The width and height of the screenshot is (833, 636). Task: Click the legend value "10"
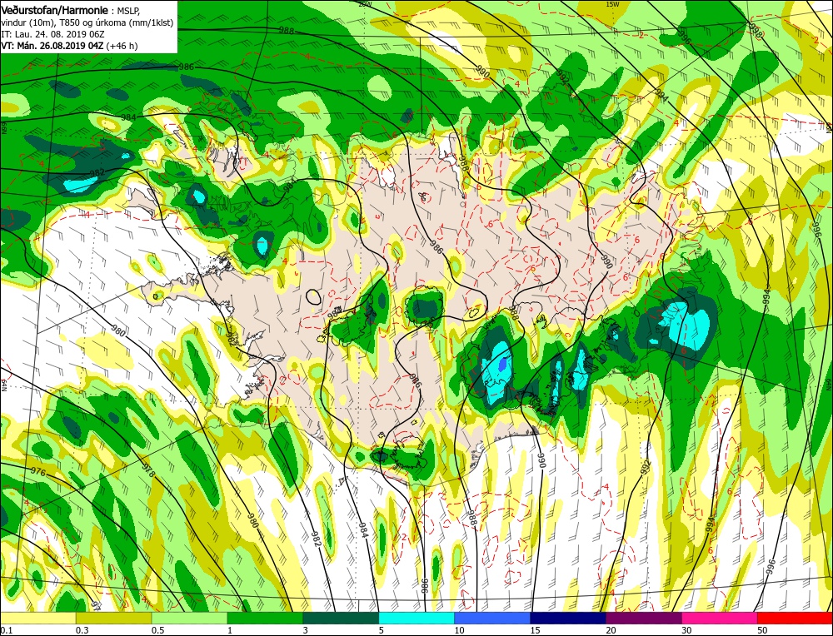pos(460,630)
